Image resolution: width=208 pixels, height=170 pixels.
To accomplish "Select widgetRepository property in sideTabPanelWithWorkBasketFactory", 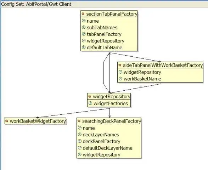I will 142,72.
